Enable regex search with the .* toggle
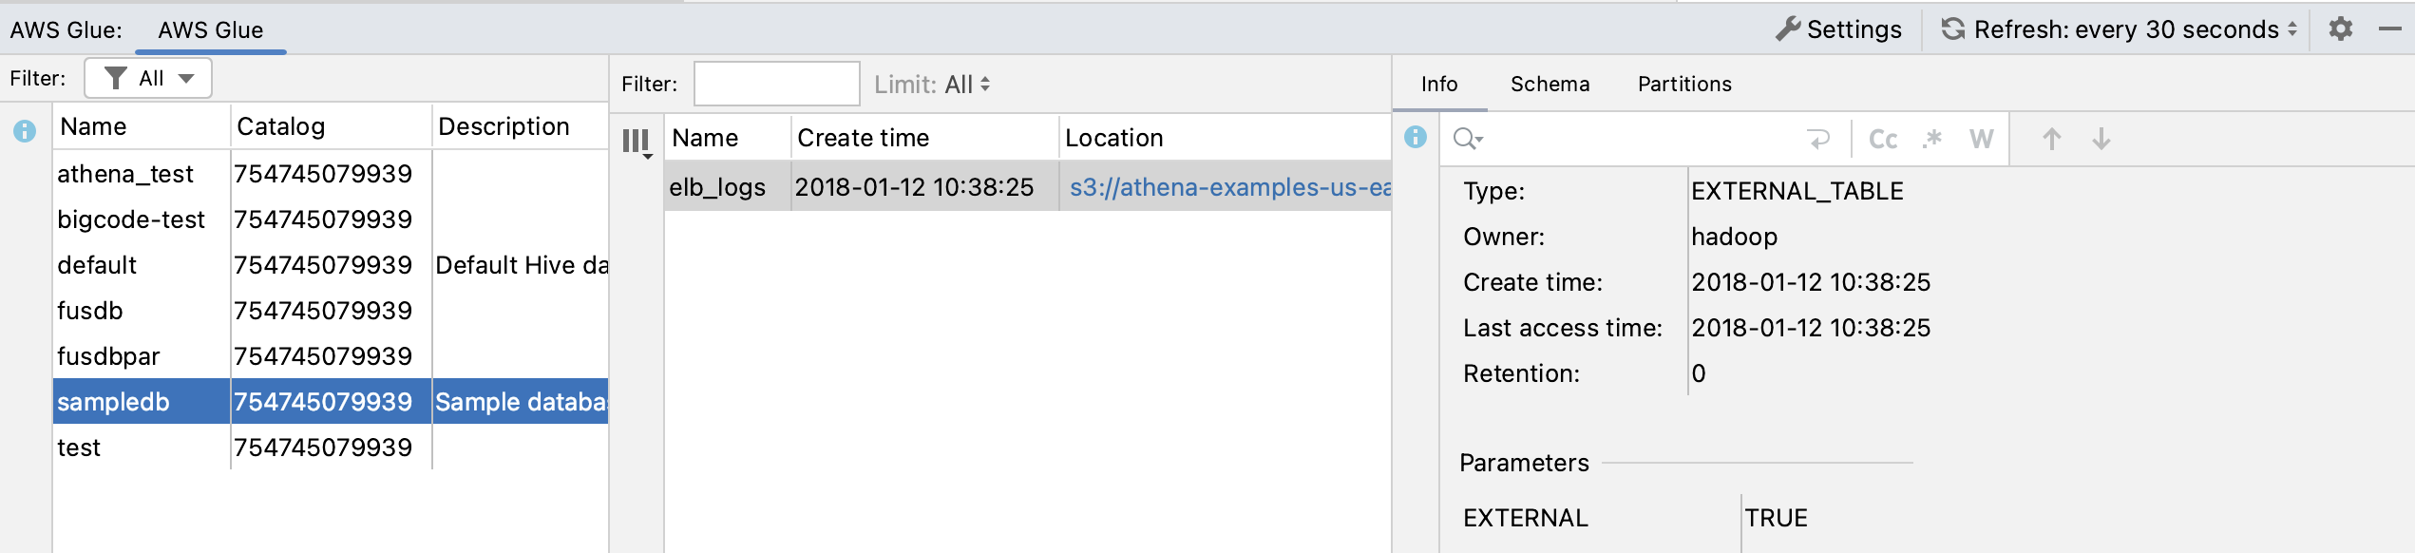This screenshot has width=2415, height=553. coord(1932,139)
